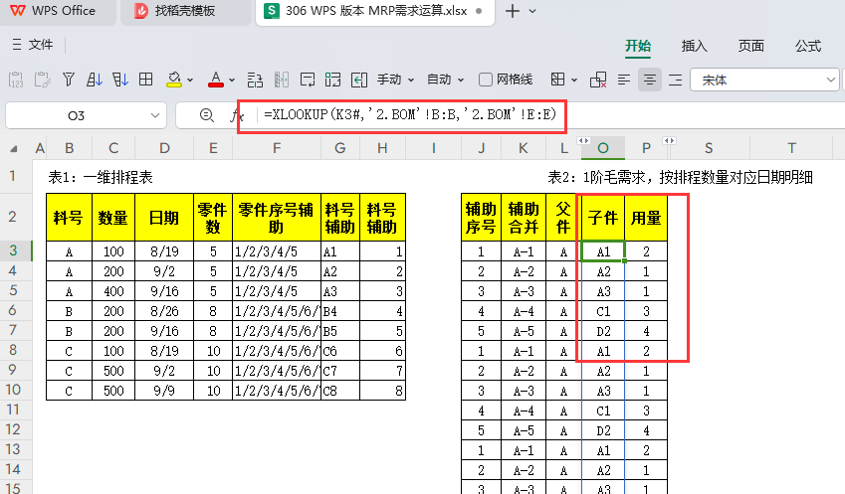Click the grayed column split icon
The width and height of the screenshot is (845, 494).
(x=282, y=80)
